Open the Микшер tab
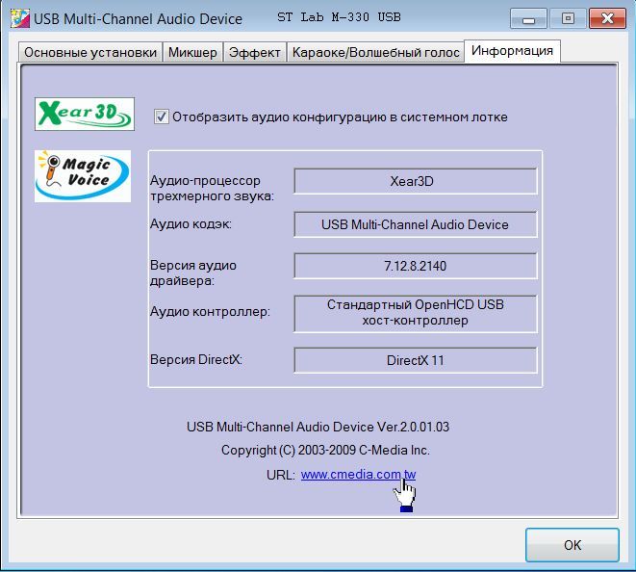Image resolution: width=636 pixels, height=572 pixels. 192,52
